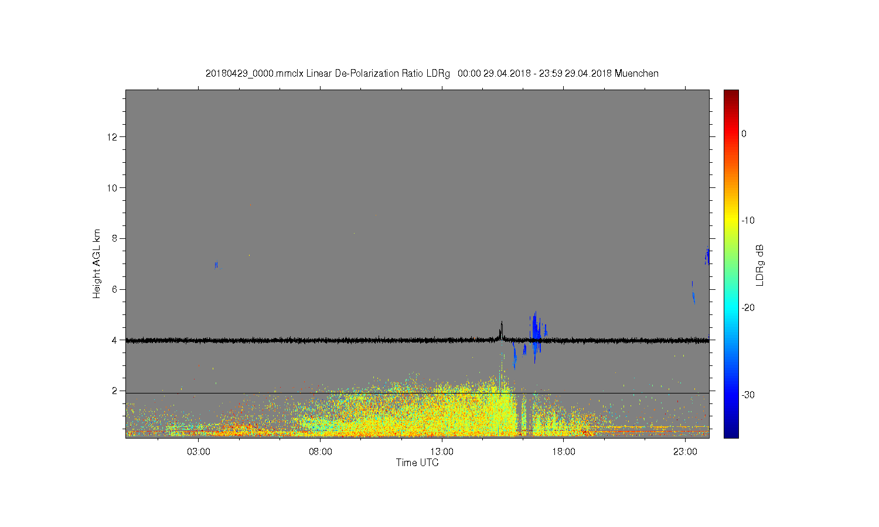The height and width of the screenshot is (527, 879).
Task: Click the 23:00 time tick label
Action: (x=685, y=452)
